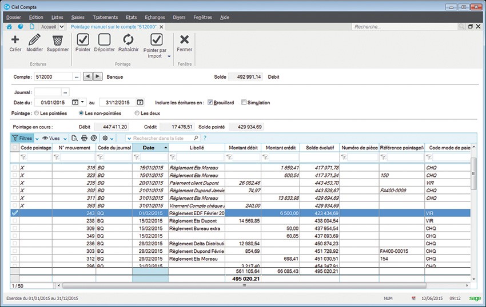This screenshot has height=307, width=486.
Task: Open the Echanges menu
Action: pos(155,17)
